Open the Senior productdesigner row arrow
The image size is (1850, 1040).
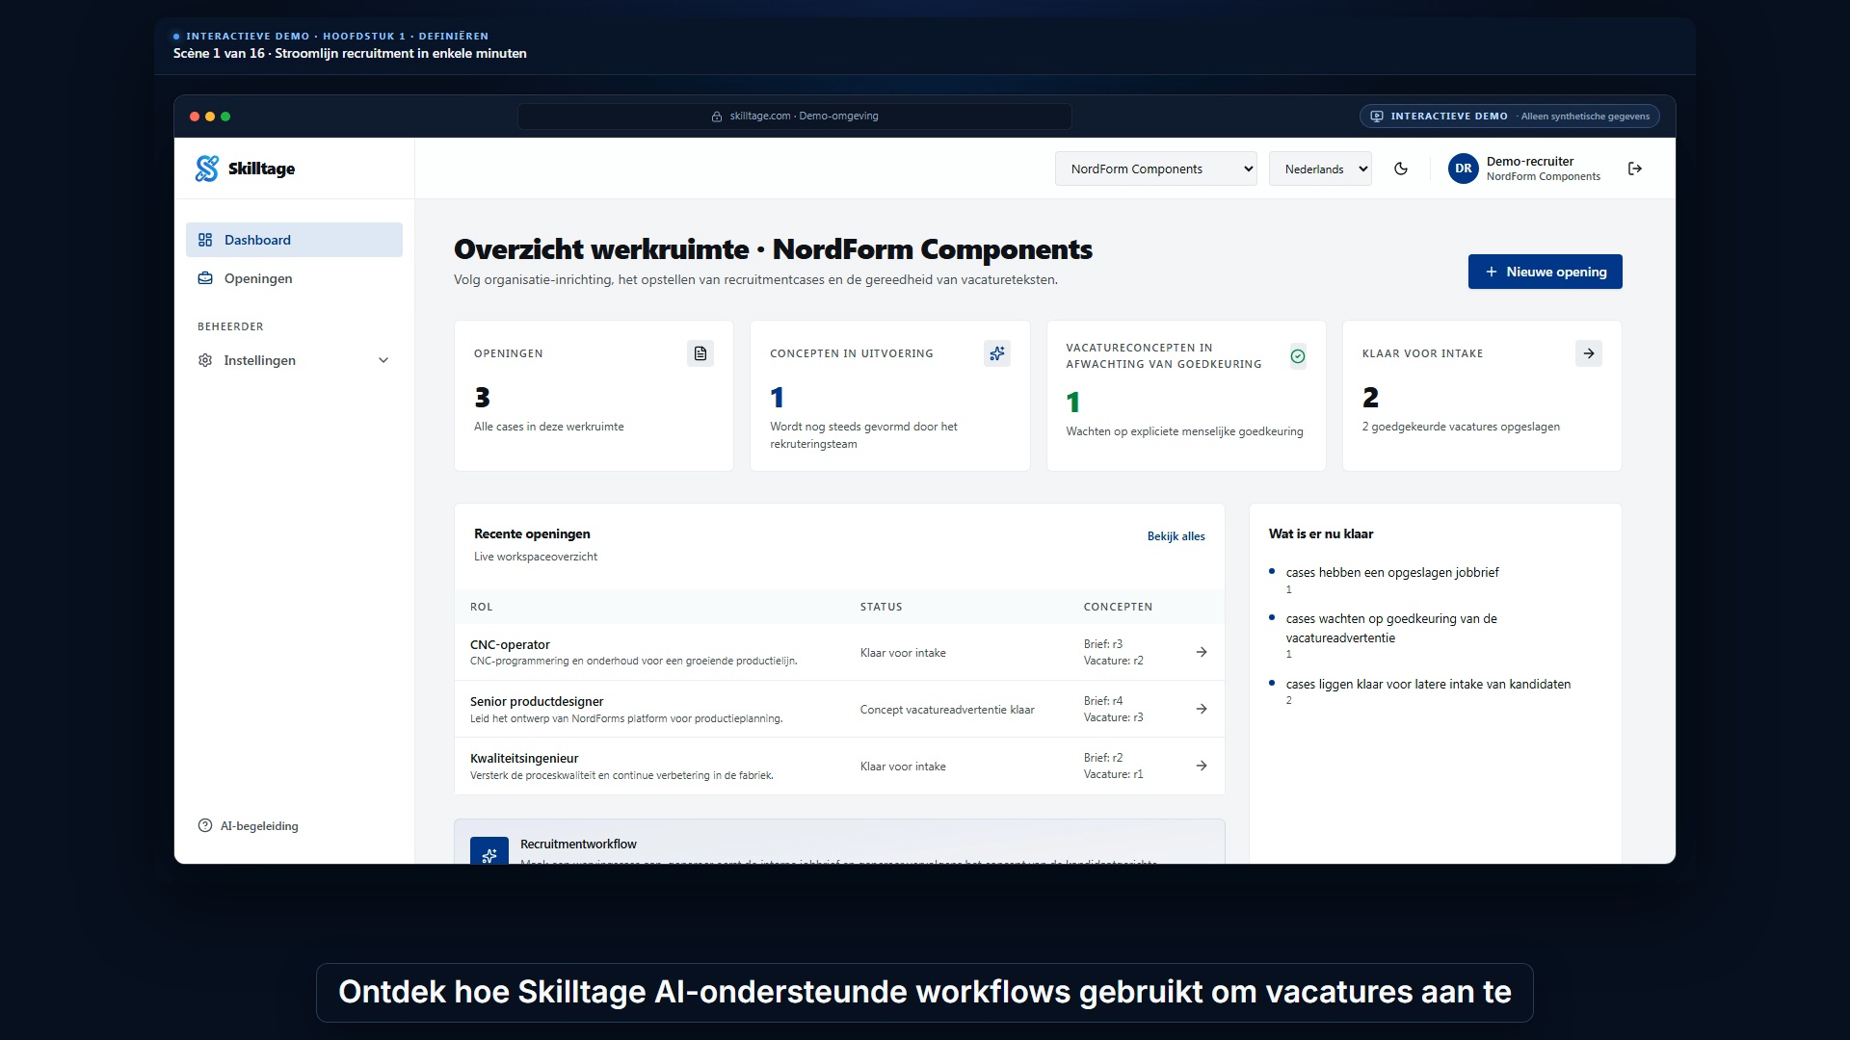coord(1202,709)
